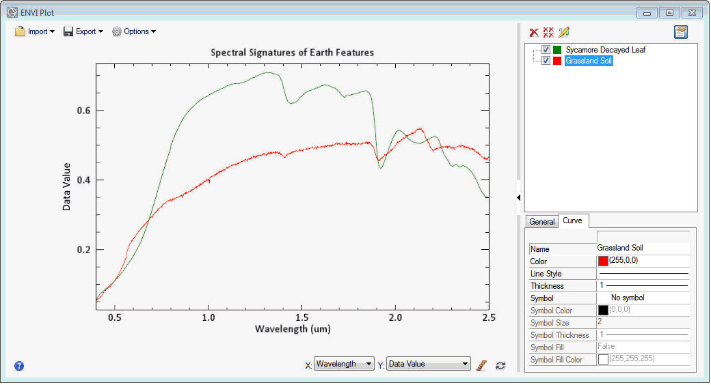
Task: Click the Name field containing Grassland Soil
Action: pos(641,248)
